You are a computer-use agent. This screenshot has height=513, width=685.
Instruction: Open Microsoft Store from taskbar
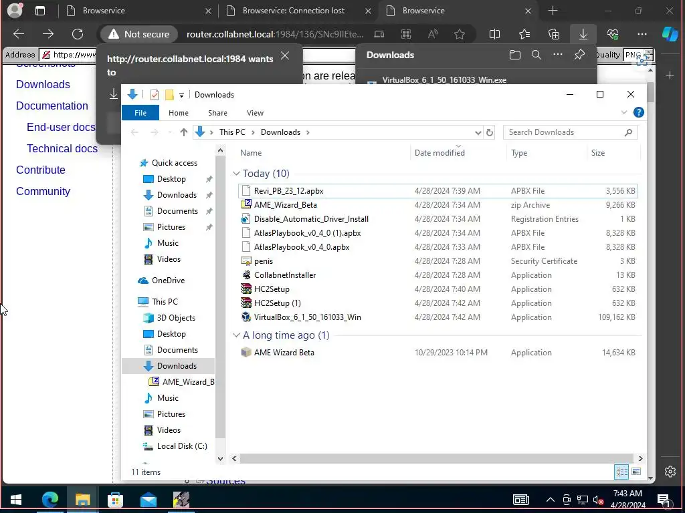[x=115, y=499]
